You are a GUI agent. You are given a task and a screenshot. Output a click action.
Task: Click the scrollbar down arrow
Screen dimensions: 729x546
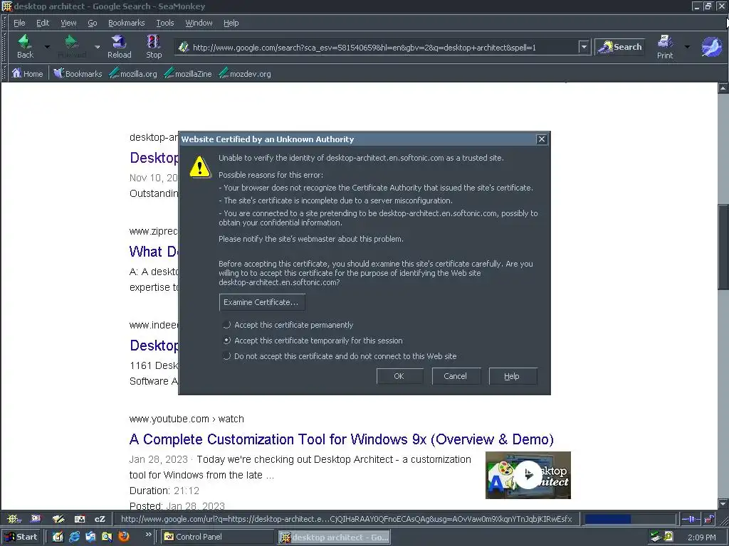[723, 504]
